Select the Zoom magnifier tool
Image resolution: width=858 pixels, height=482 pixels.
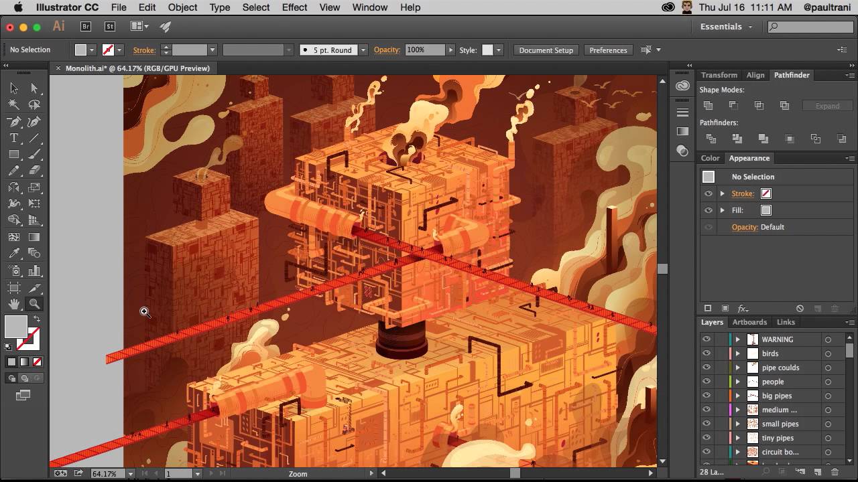(34, 304)
